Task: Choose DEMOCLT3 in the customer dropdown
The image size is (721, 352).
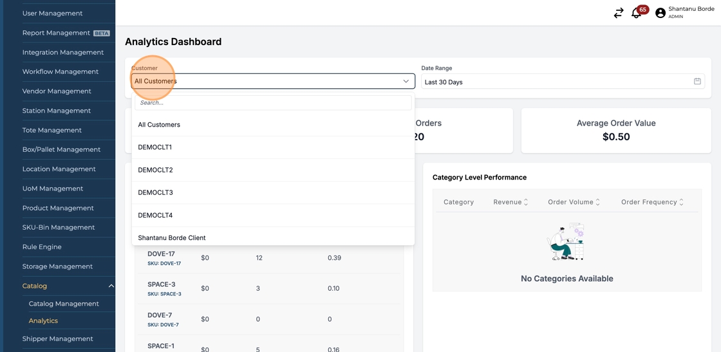Action: coord(155,192)
